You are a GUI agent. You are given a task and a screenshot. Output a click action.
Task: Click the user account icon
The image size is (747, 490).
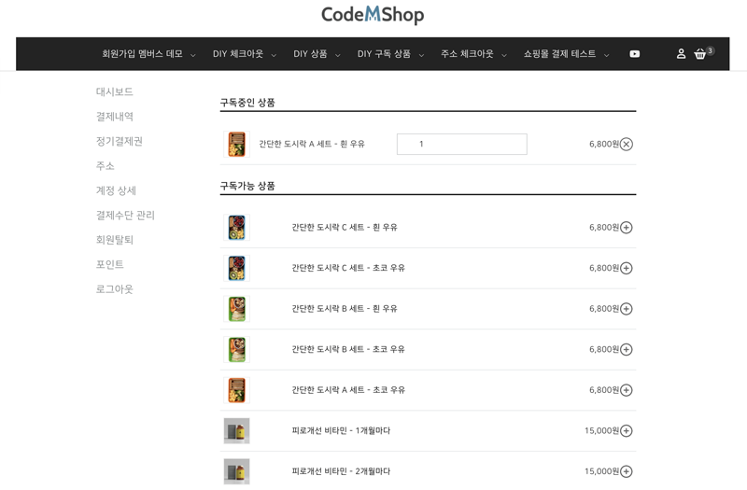tap(681, 54)
